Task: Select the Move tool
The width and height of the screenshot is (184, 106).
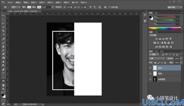Action: point(3,16)
